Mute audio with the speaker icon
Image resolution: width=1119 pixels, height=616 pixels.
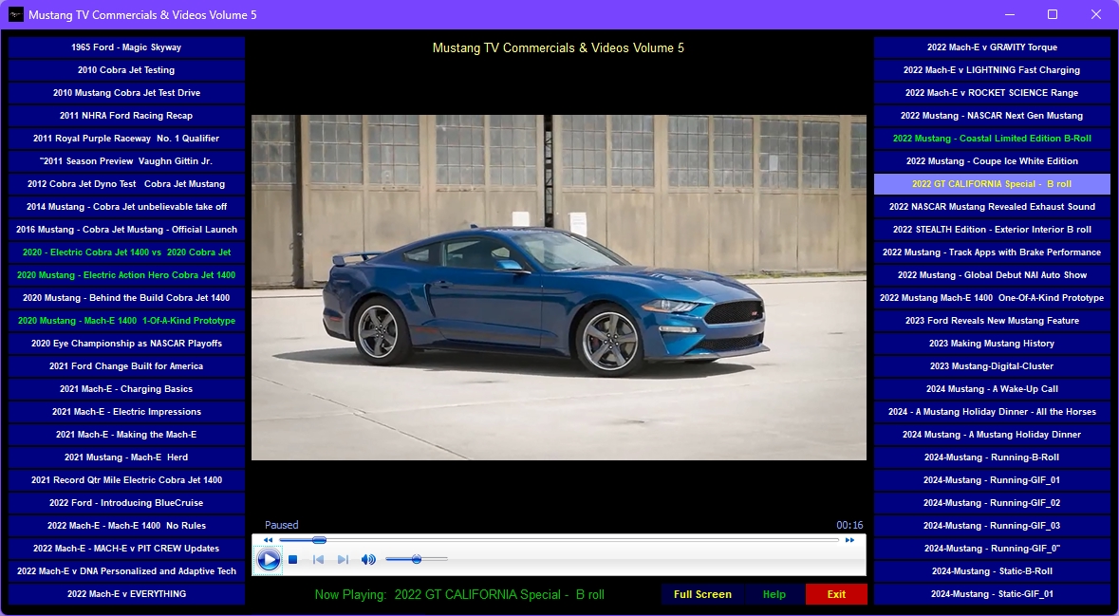[368, 560]
